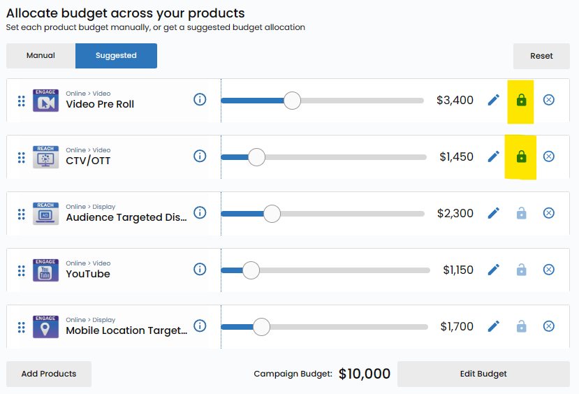Select the Suggested allocation tab
The height and width of the screenshot is (394, 579).
(x=116, y=56)
